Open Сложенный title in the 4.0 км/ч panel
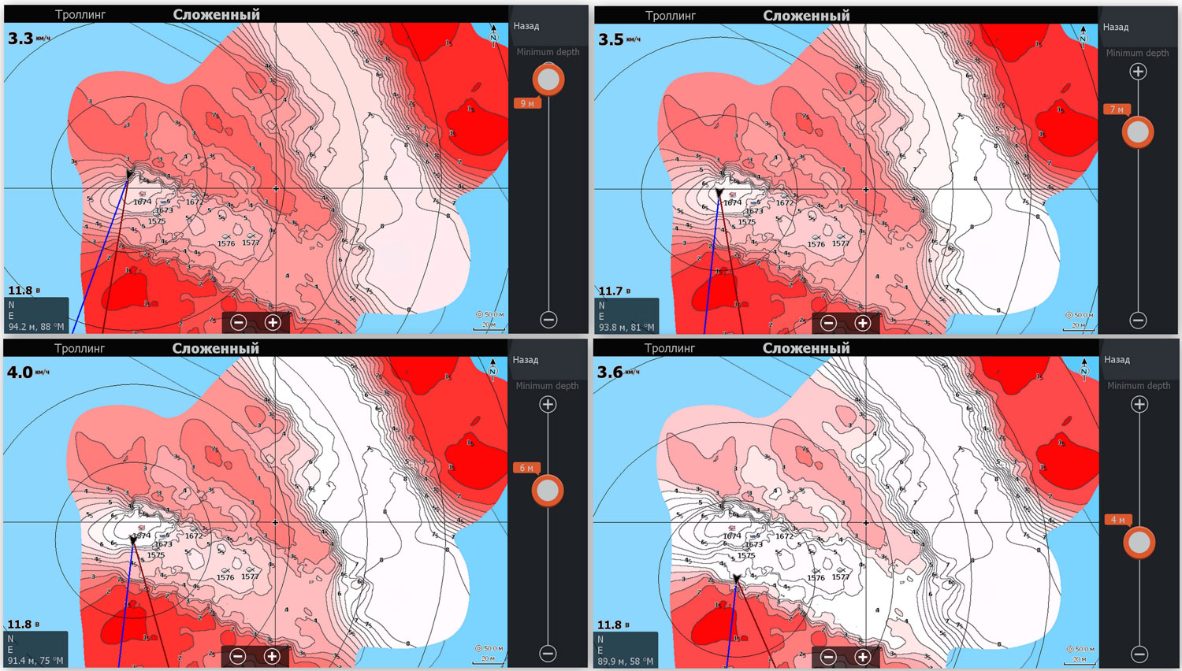 pos(216,348)
